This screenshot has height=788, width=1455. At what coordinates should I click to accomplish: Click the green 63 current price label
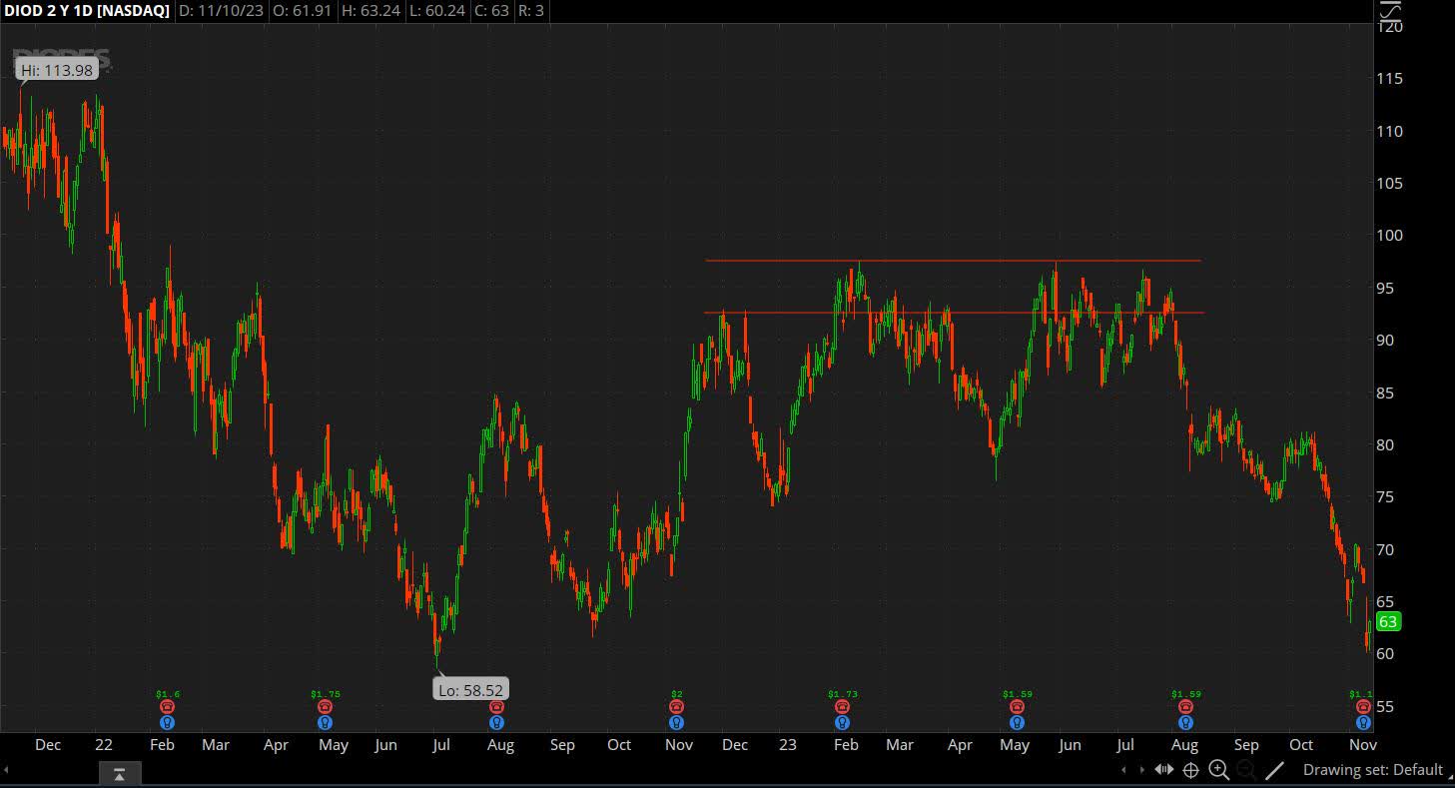(1388, 621)
